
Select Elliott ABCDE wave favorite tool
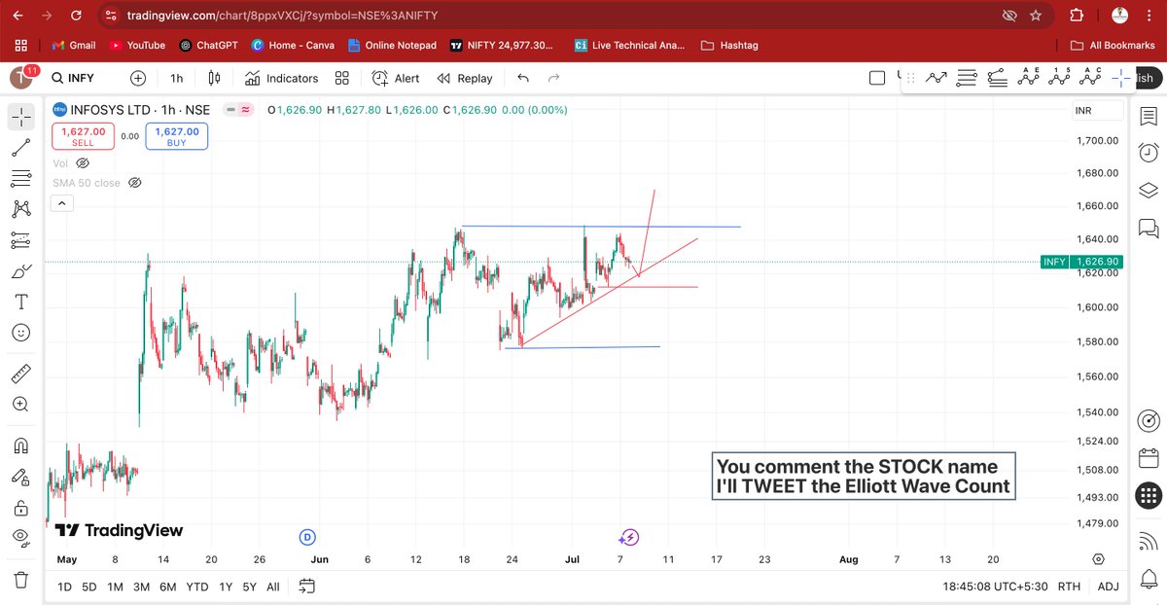pos(1028,77)
